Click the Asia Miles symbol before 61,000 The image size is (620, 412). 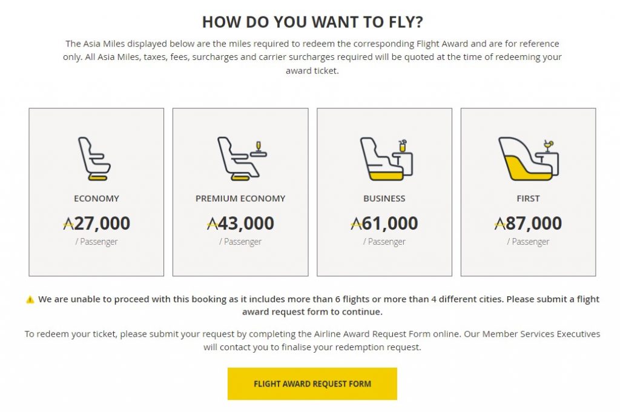click(x=357, y=223)
